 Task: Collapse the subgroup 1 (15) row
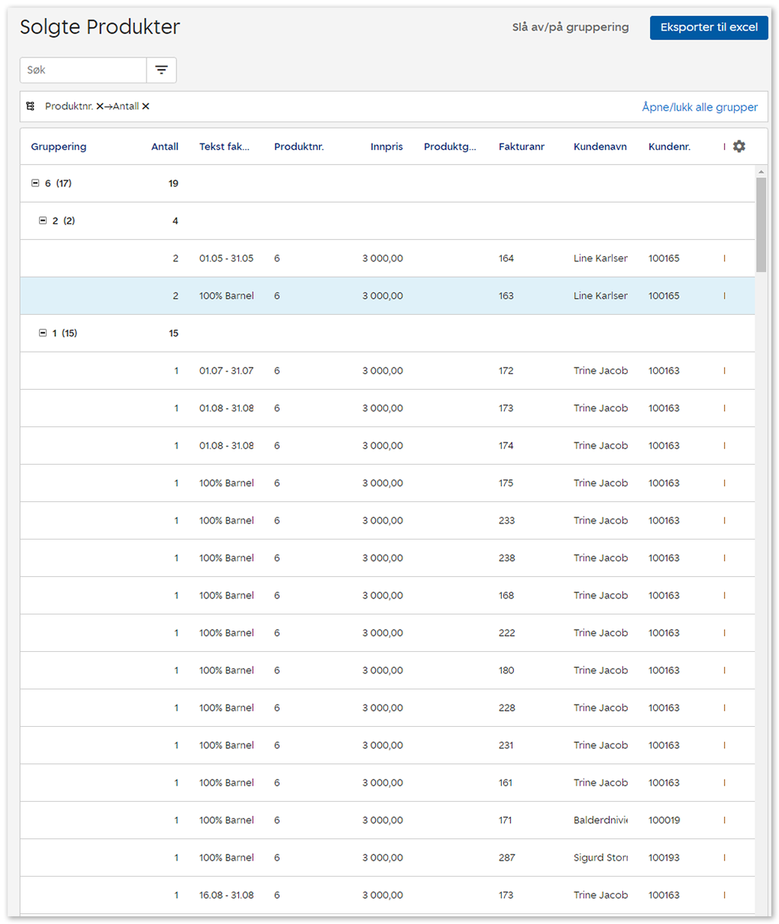tap(43, 333)
